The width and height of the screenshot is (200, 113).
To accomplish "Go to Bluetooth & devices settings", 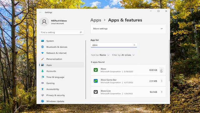I will tap(61, 47).
